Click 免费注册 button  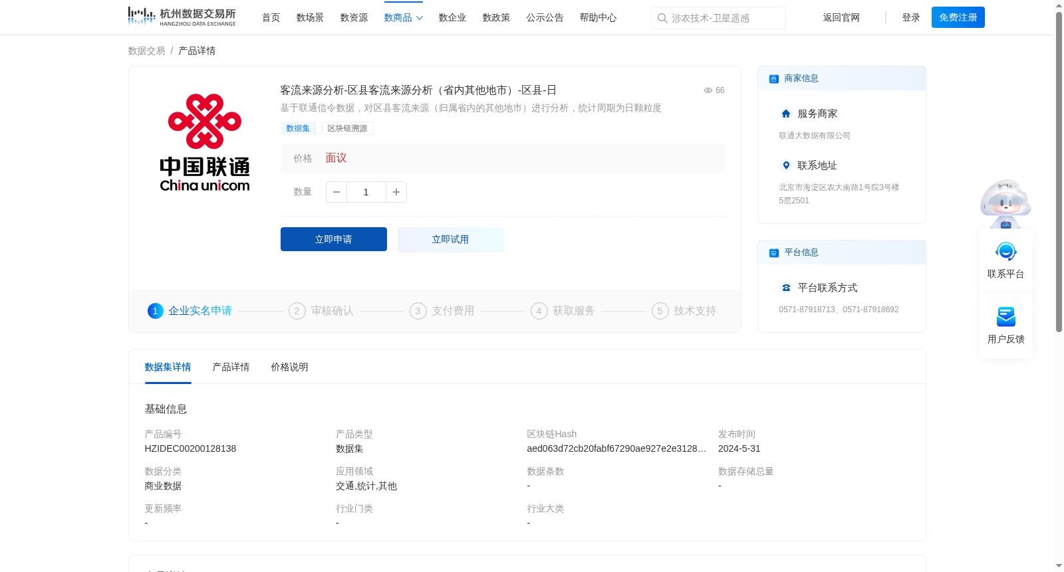[958, 17]
